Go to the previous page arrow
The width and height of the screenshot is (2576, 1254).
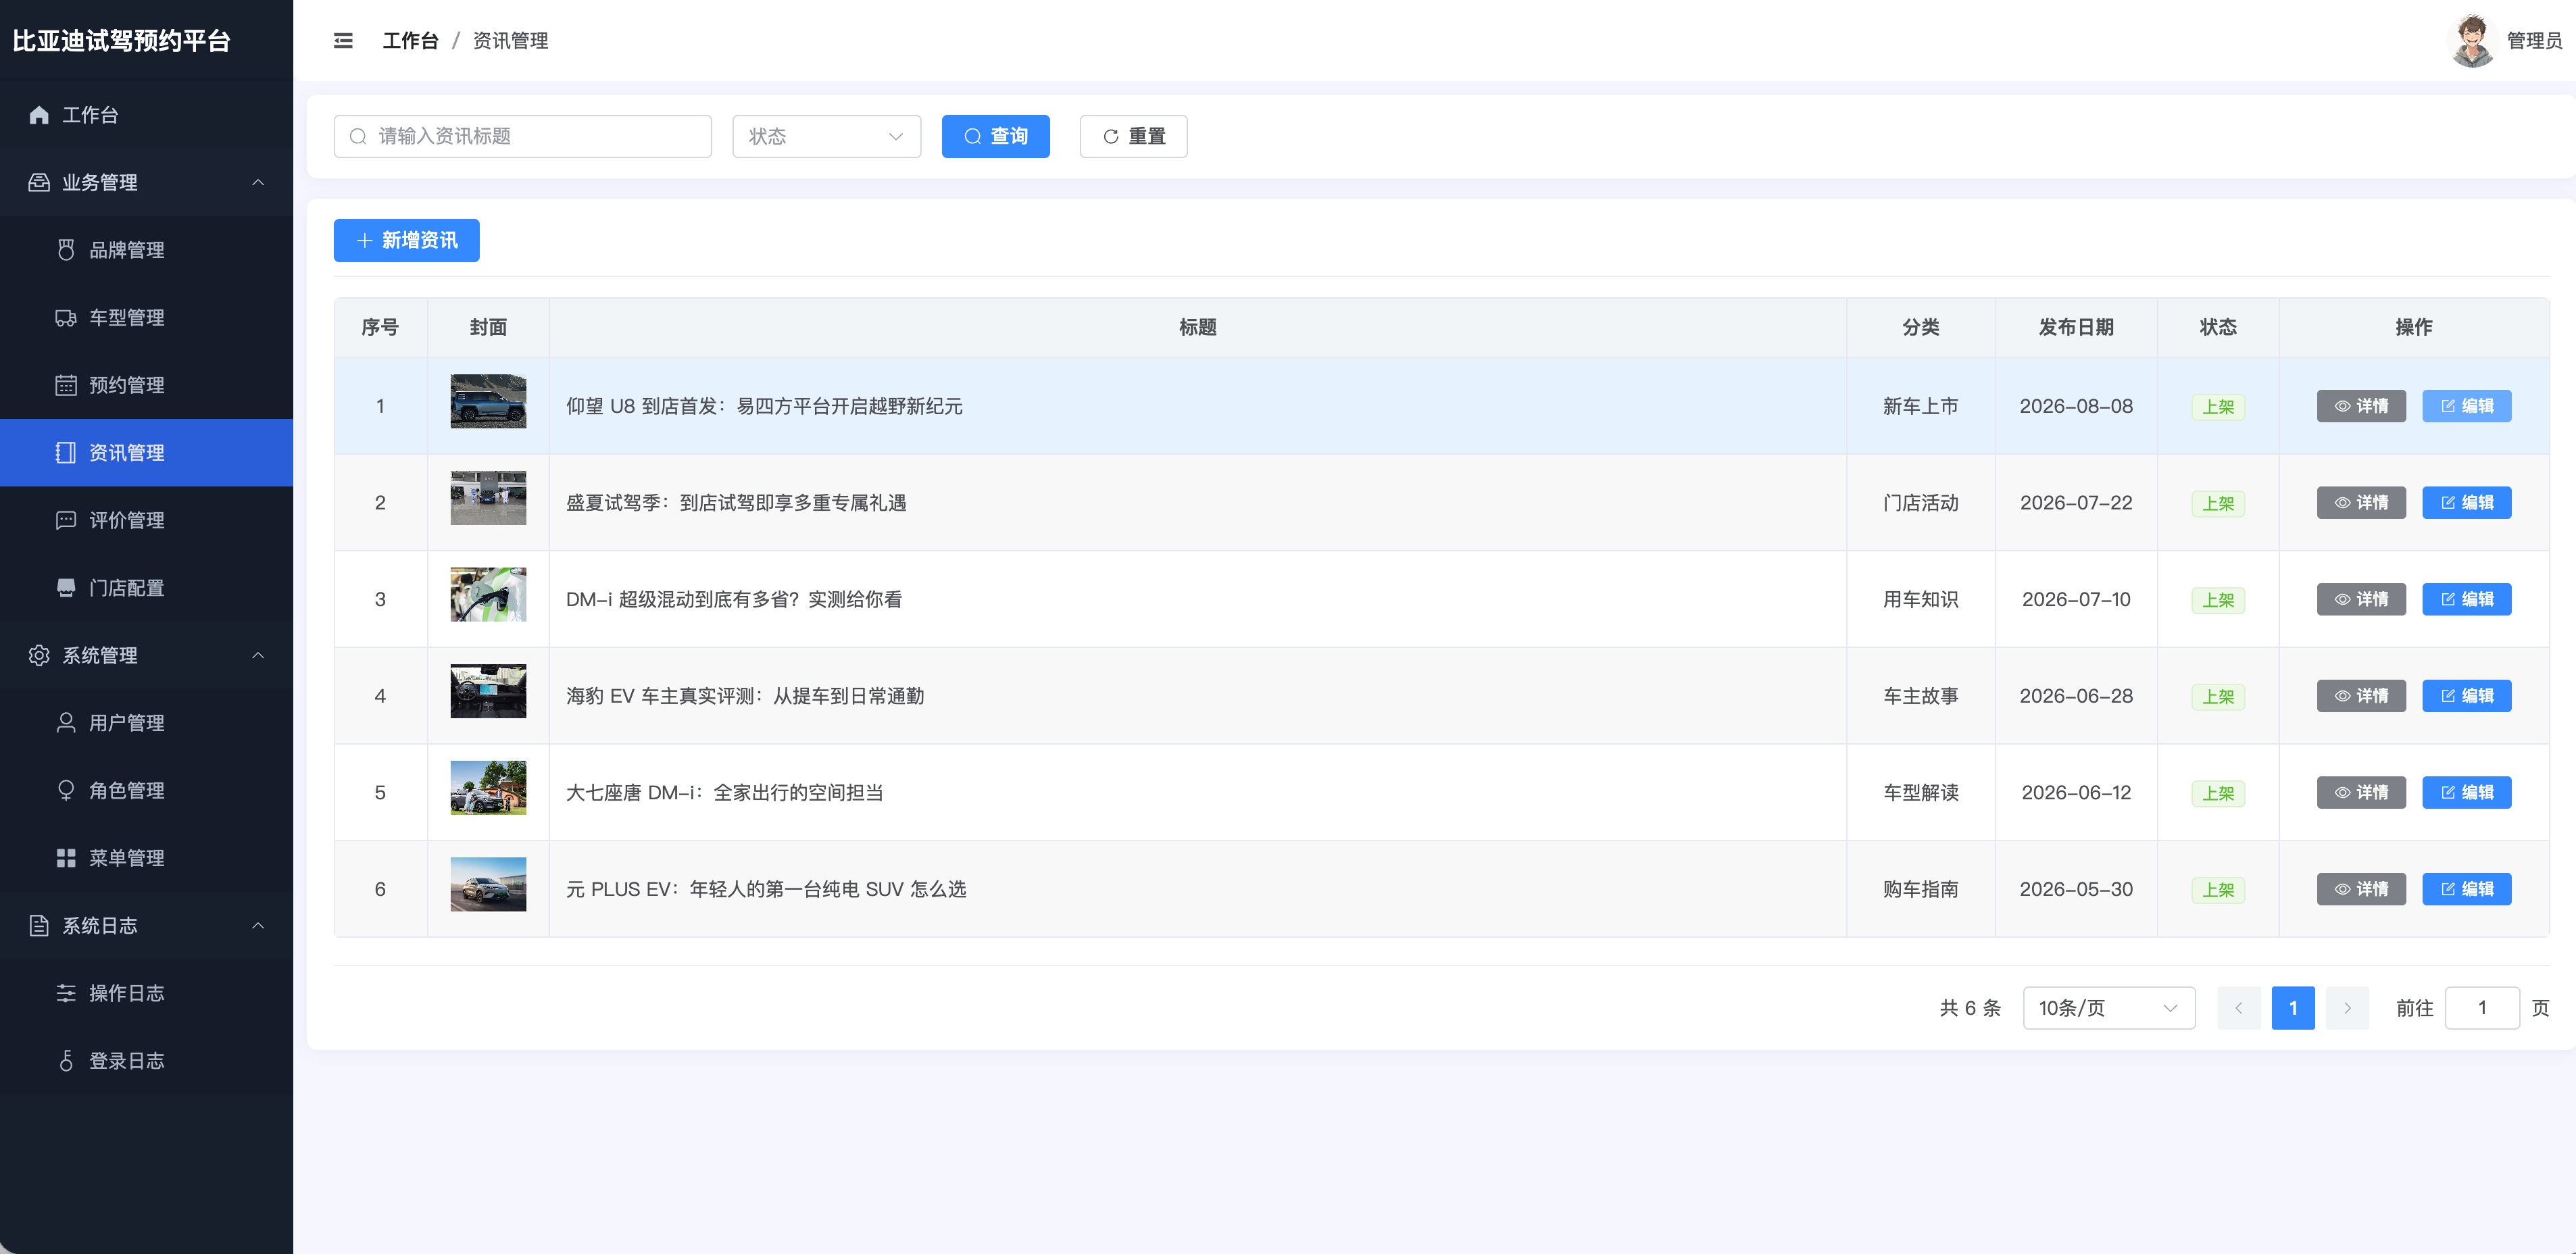(x=2239, y=1008)
